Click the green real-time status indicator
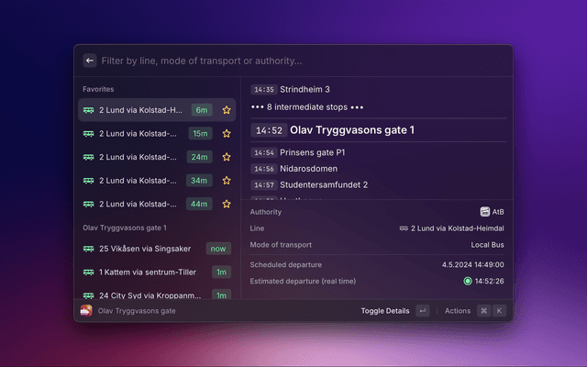Viewport: 587px width, 367px height. (468, 281)
